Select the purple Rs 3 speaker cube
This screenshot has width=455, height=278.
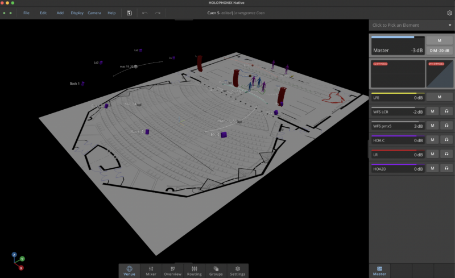[224, 135]
